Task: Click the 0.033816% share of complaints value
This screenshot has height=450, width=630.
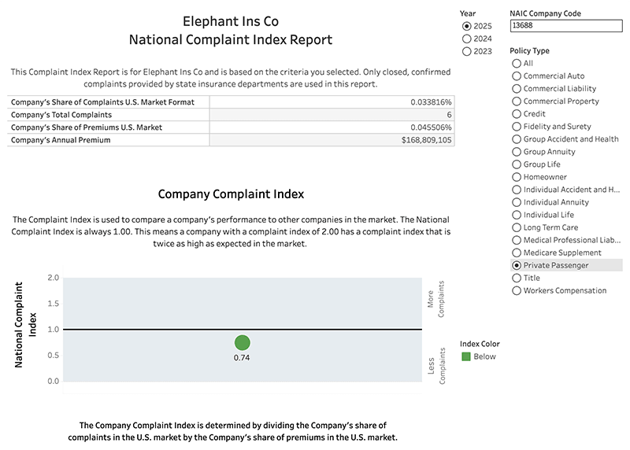Action: click(x=431, y=102)
